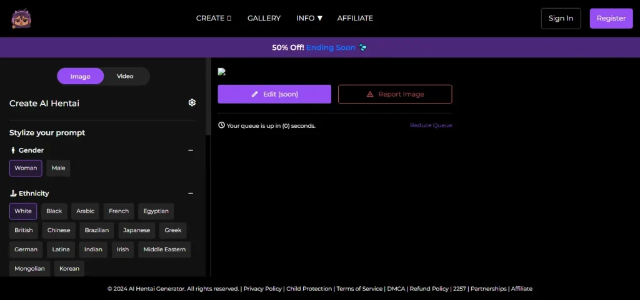Collapse the Ethnicity section
The image size is (640, 300).
(x=191, y=193)
